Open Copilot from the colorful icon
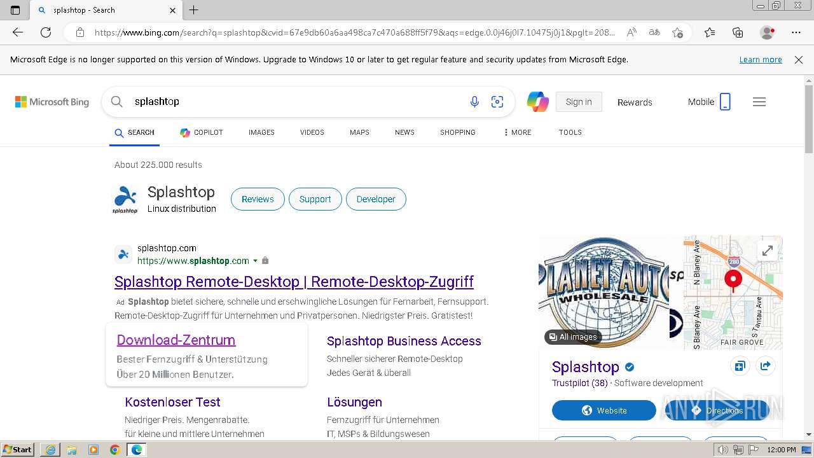Screen dimensions: 814x458 [537, 102]
